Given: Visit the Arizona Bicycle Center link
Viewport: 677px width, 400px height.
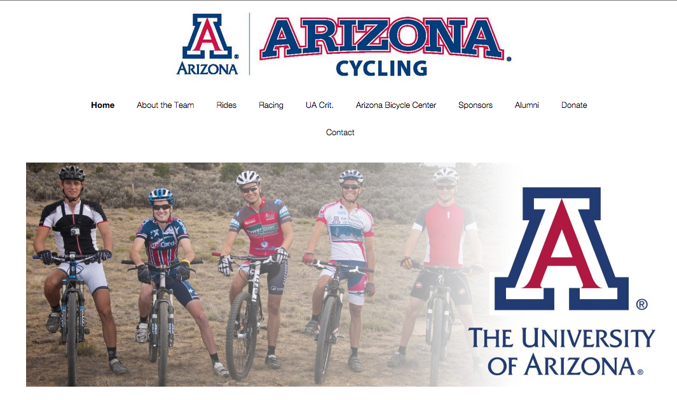Looking at the screenshot, I should pyautogui.click(x=396, y=105).
